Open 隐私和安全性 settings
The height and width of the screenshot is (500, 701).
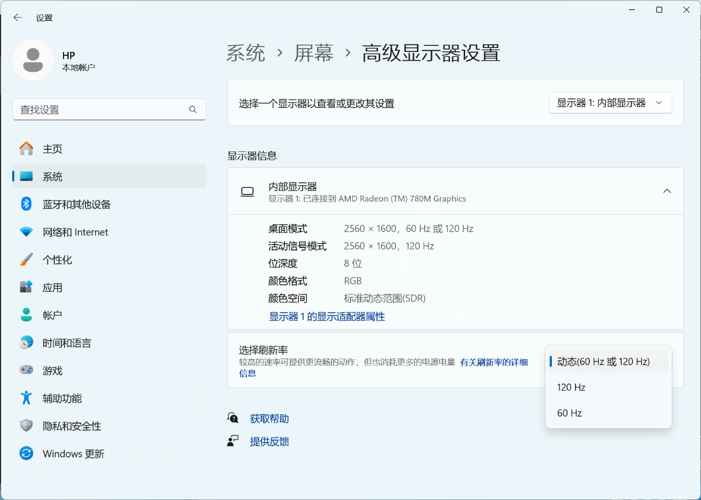[x=72, y=426]
